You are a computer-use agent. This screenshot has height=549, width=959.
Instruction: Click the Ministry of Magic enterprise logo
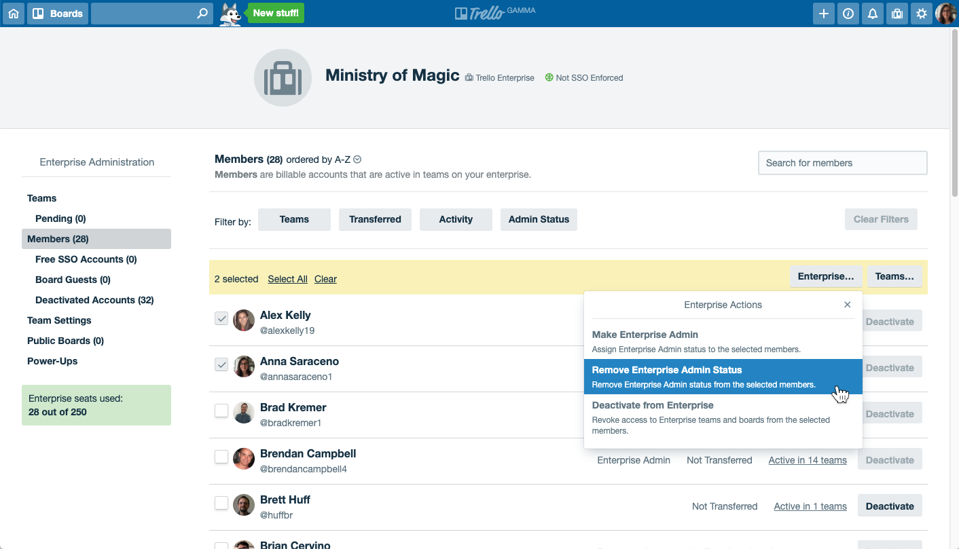point(283,77)
